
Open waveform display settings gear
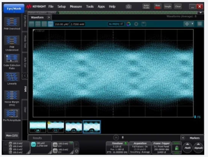coord(136,24)
